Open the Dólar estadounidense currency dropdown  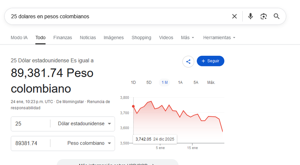tap(84, 124)
